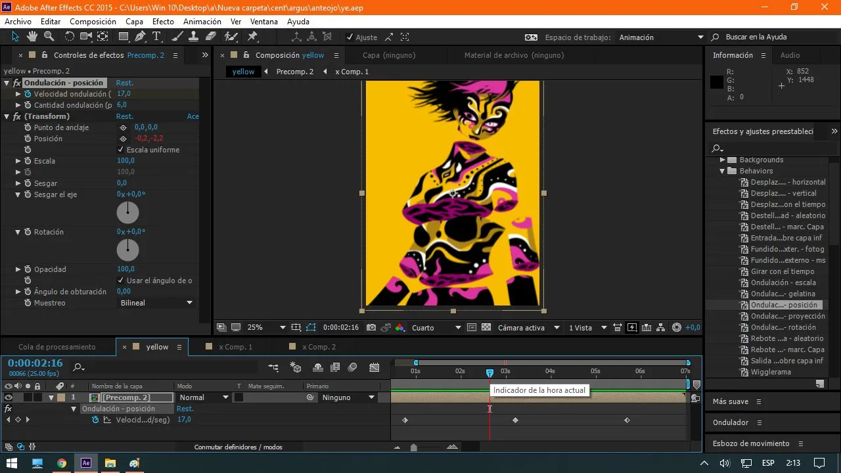Open the Cámara activa view dropdown
Screen dimensions: 841x473
coord(529,327)
